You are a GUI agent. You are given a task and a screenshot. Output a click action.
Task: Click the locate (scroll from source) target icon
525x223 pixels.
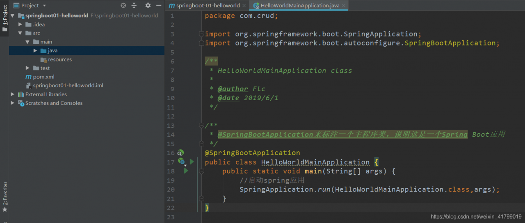click(x=123, y=5)
